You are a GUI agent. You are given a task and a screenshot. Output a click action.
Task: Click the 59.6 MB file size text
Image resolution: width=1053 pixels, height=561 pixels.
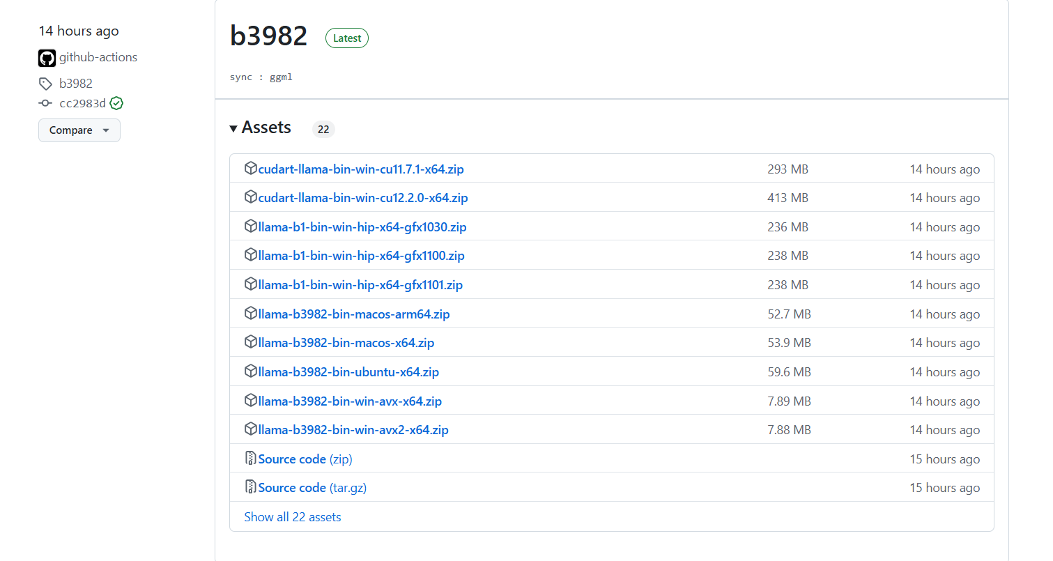(x=790, y=372)
